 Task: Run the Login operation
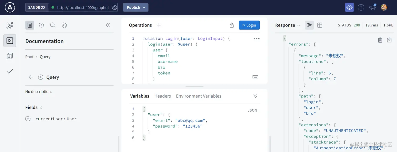point(249,25)
